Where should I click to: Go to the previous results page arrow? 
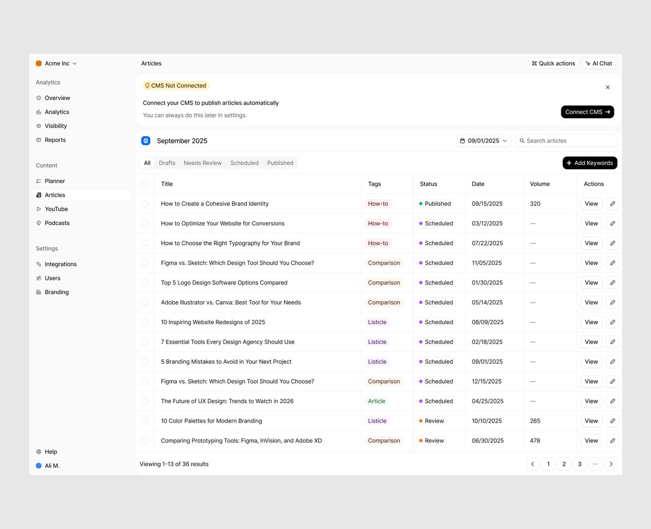tap(533, 464)
